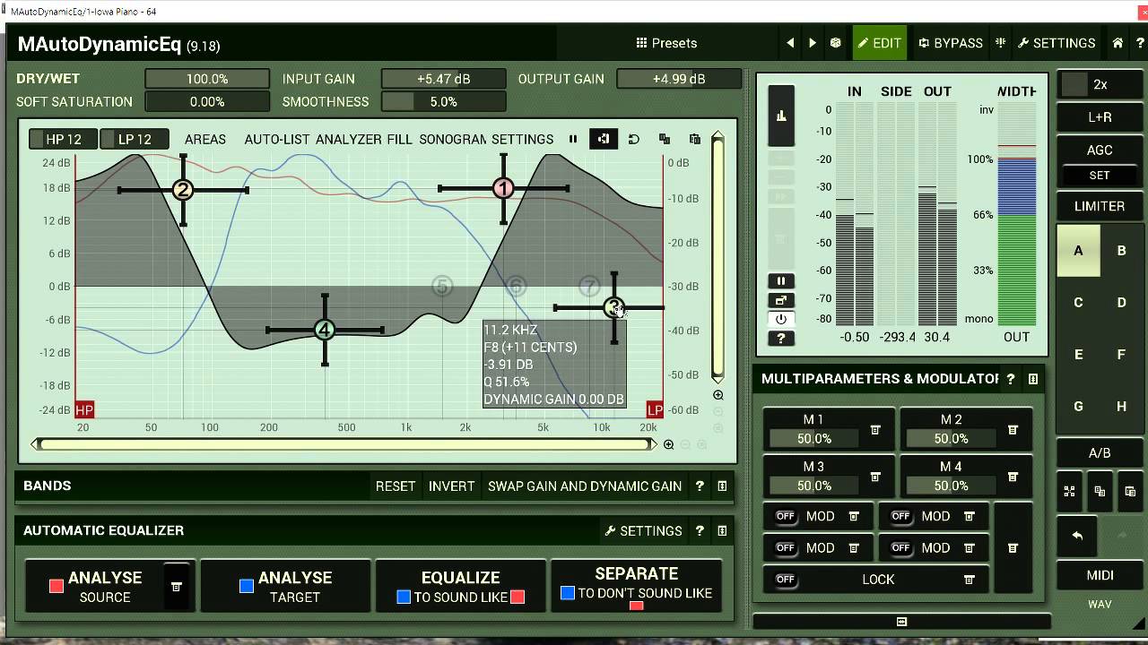Collapse the Bands panel
Image resolution: width=1148 pixels, height=645 pixels.
722,486
